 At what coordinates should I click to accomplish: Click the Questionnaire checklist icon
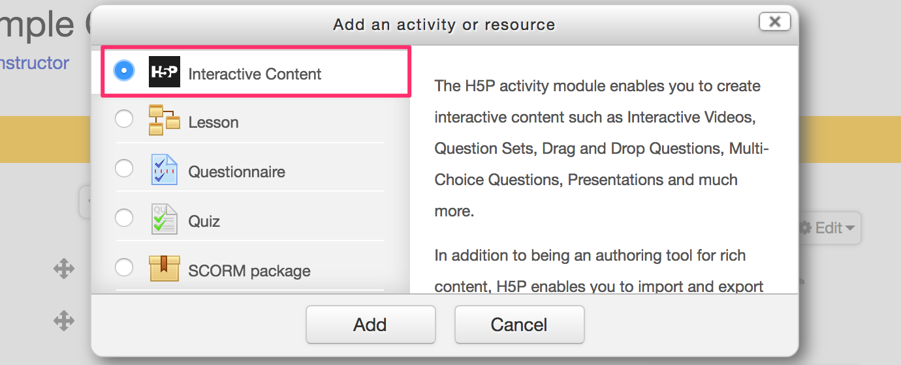click(165, 169)
